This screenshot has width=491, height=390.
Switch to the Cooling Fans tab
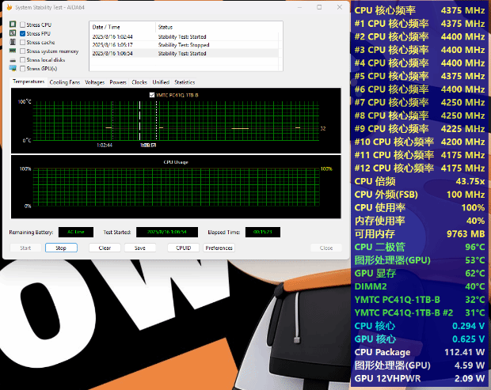tap(64, 82)
